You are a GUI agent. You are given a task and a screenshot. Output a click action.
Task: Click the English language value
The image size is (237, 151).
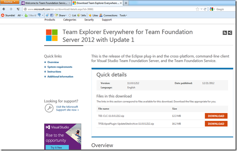pyautogui.click(x=131, y=87)
